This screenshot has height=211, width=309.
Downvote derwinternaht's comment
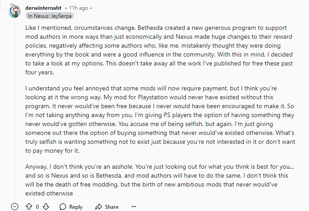46,207
